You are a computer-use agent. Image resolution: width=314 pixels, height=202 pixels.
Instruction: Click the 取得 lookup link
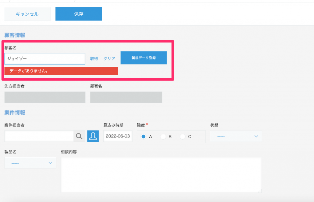(94, 58)
